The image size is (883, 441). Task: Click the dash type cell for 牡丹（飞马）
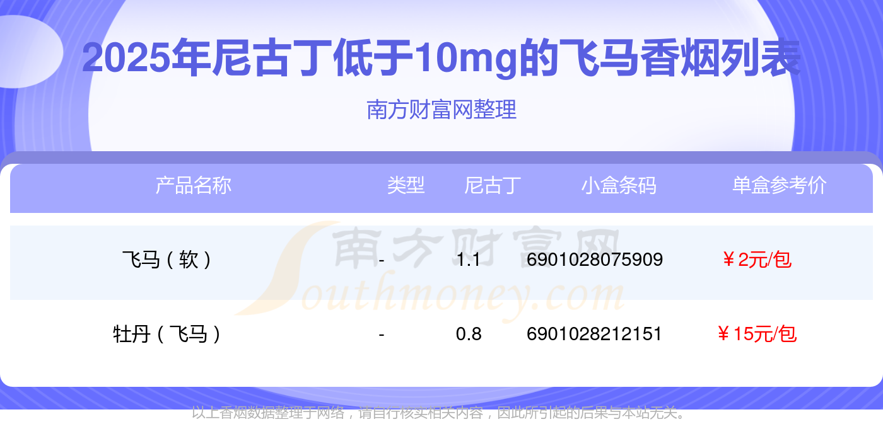pos(382,334)
